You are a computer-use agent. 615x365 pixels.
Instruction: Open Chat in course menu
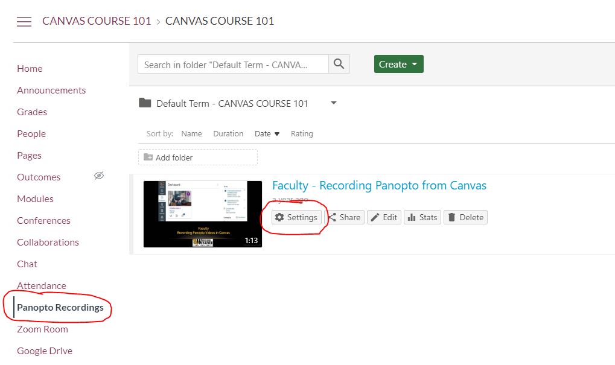(x=27, y=264)
